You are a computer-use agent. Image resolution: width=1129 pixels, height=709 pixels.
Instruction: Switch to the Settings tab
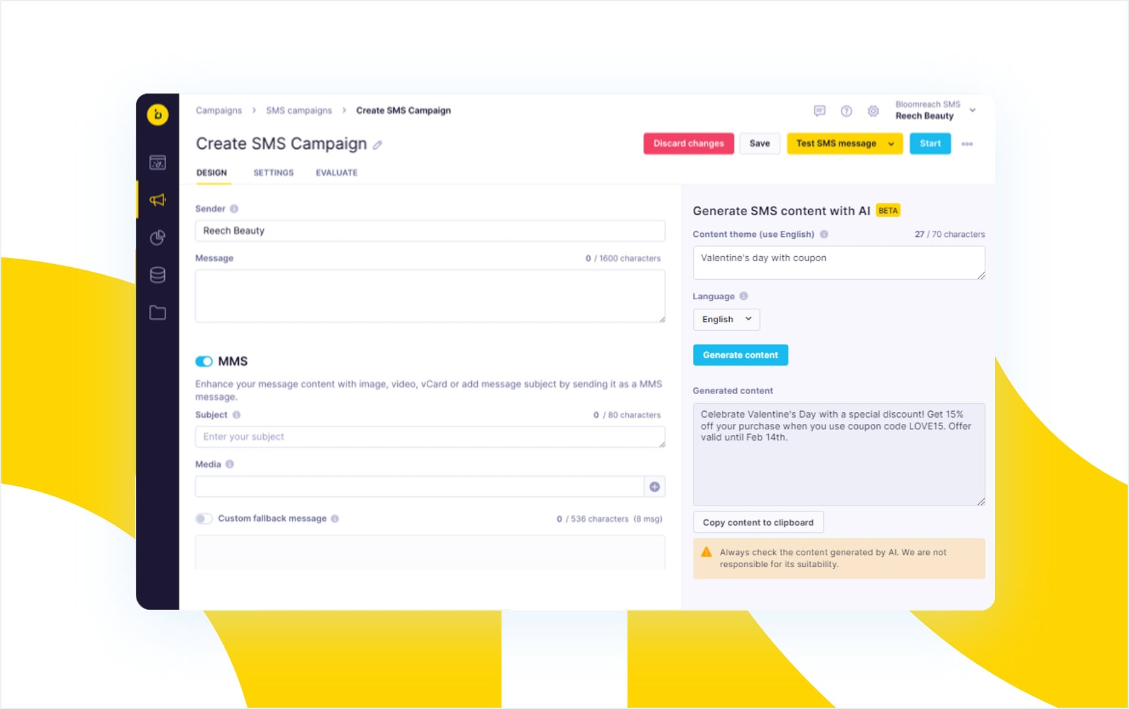273,173
